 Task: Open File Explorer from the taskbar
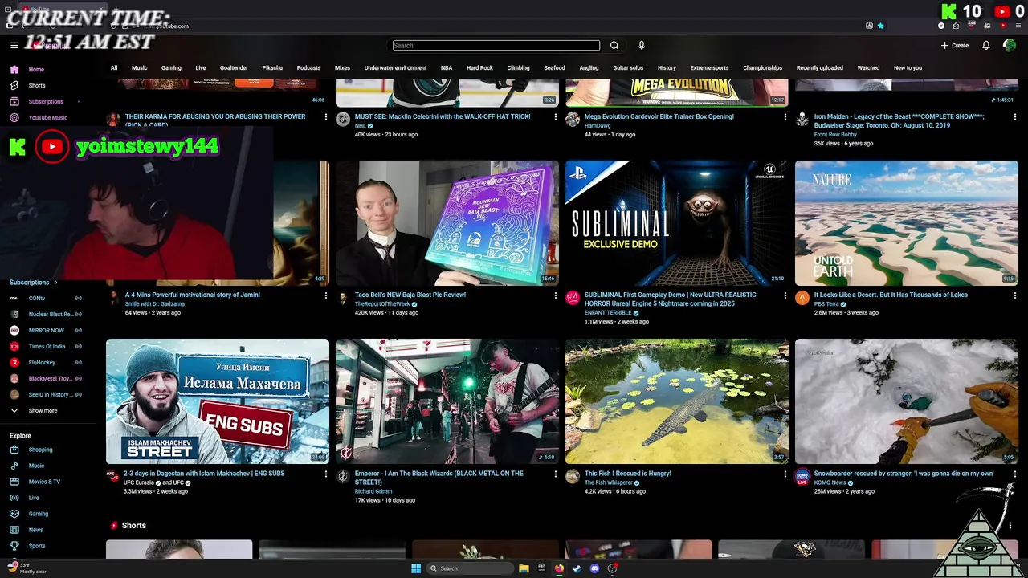524,568
